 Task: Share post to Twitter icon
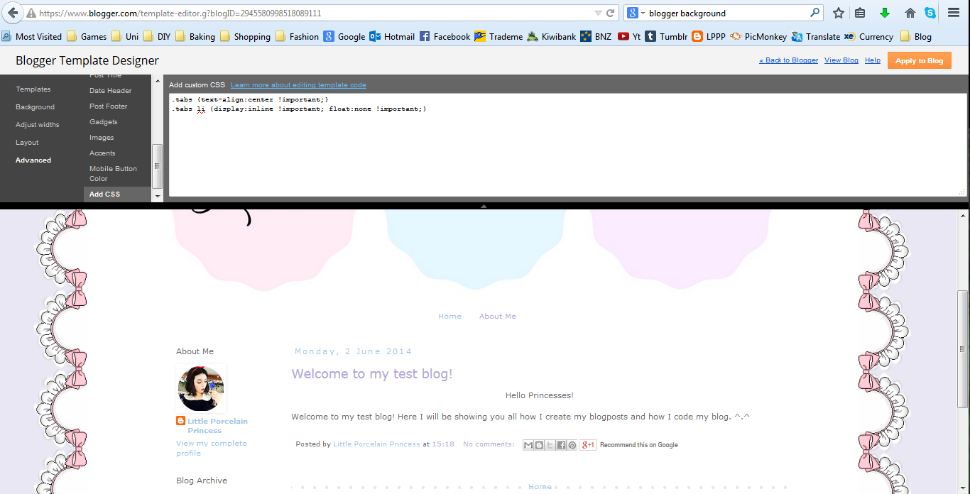click(550, 445)
